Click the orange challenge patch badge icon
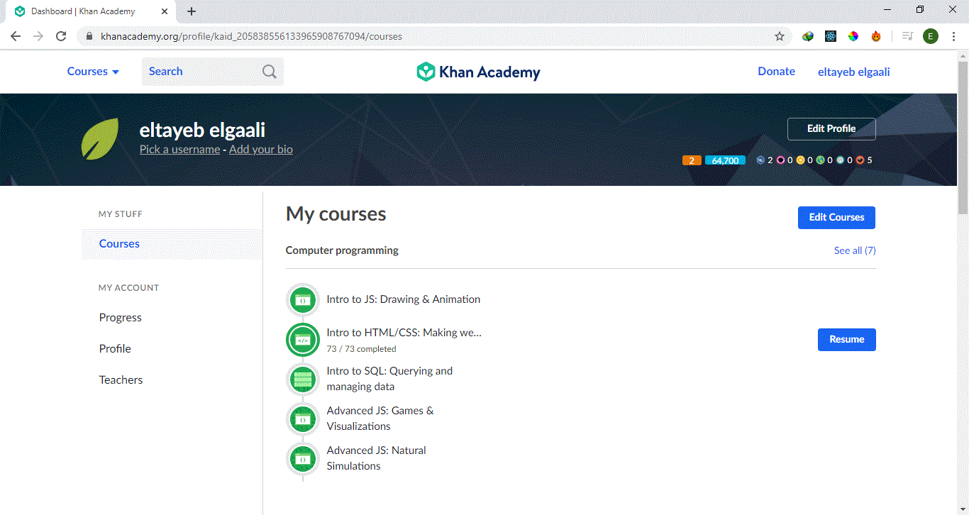Screen dimensions: 969x515 click(x=860, y=160)
